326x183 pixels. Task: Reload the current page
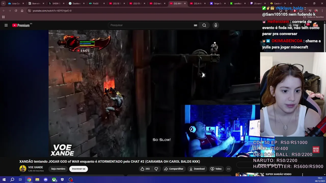pos(16,11)
